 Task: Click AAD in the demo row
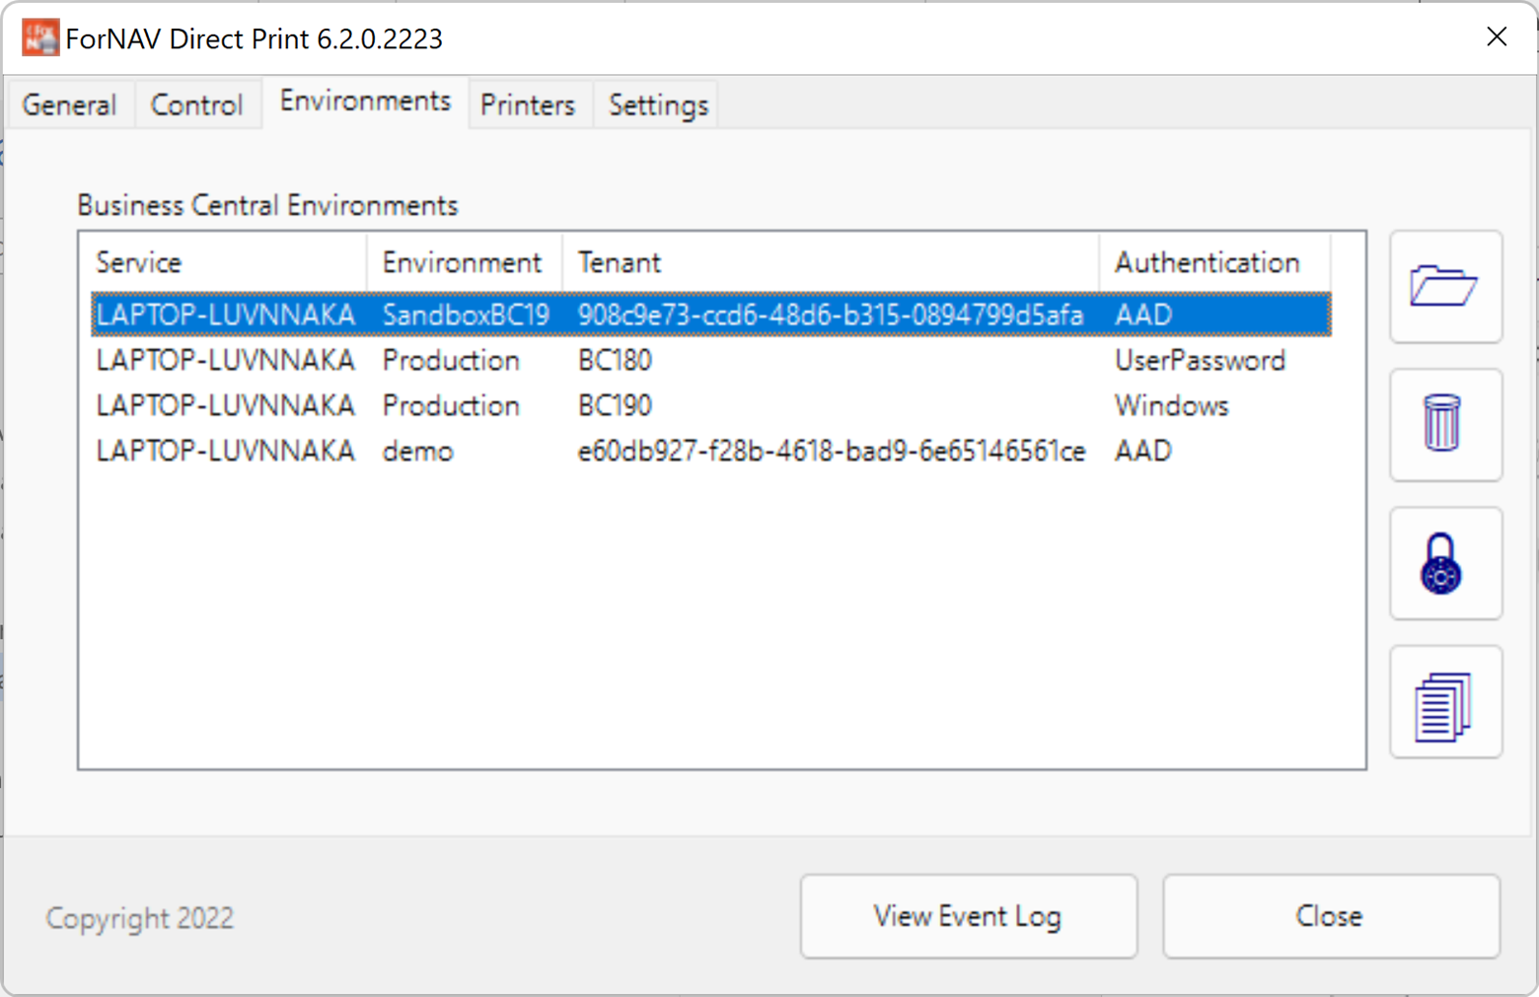pyautogui.click(x=1143, y=451)
